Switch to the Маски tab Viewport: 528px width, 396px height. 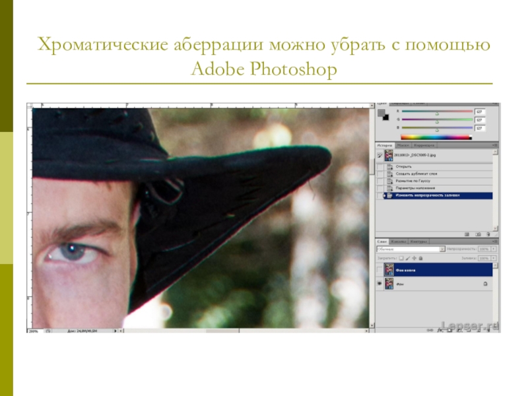point(403,145)
